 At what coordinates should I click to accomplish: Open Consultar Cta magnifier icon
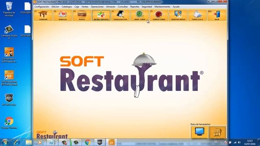[120, 15]
